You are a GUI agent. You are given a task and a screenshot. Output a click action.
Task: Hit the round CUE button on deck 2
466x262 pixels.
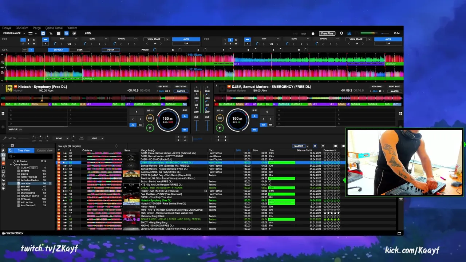[x=220, y=118]
